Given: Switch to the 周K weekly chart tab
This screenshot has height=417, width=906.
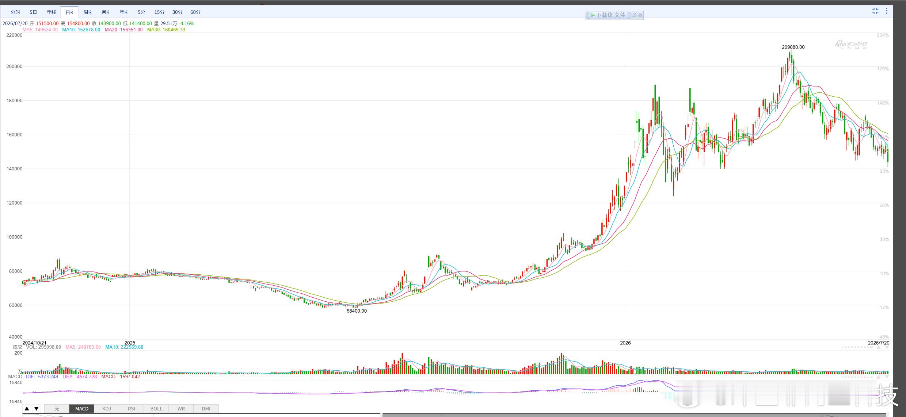Looking at the screenshot, I should point(87,12).
